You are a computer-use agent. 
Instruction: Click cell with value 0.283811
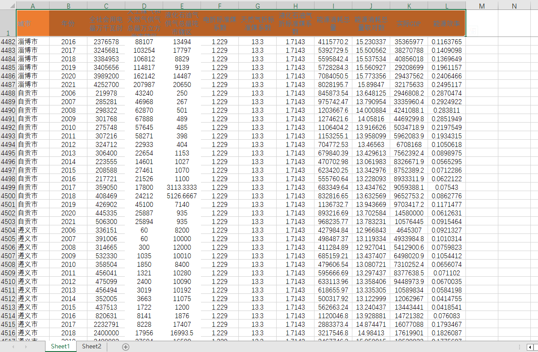pyautogui.click(x=447, y=110)
